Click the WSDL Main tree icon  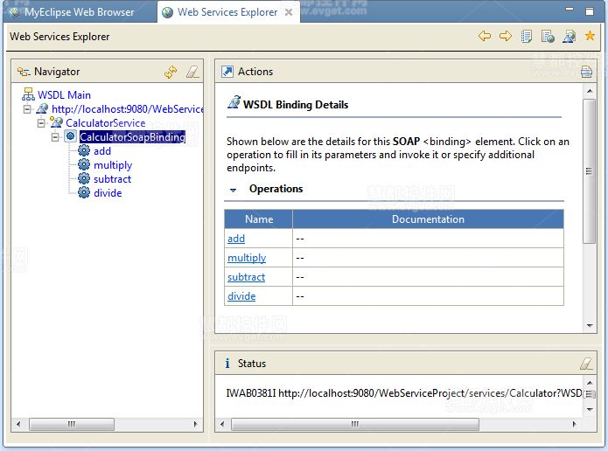click(x=28, y=94)
